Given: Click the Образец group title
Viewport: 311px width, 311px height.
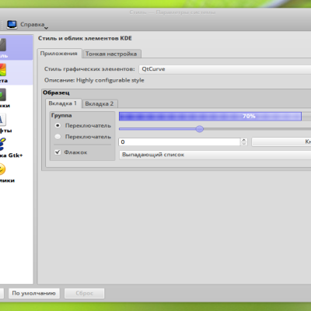Looking at the screenshot, I should 56,93.
